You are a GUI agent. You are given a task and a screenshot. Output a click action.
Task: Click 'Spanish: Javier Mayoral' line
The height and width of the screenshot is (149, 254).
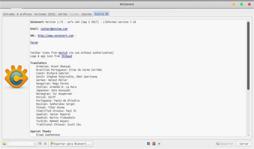point(53,114)
